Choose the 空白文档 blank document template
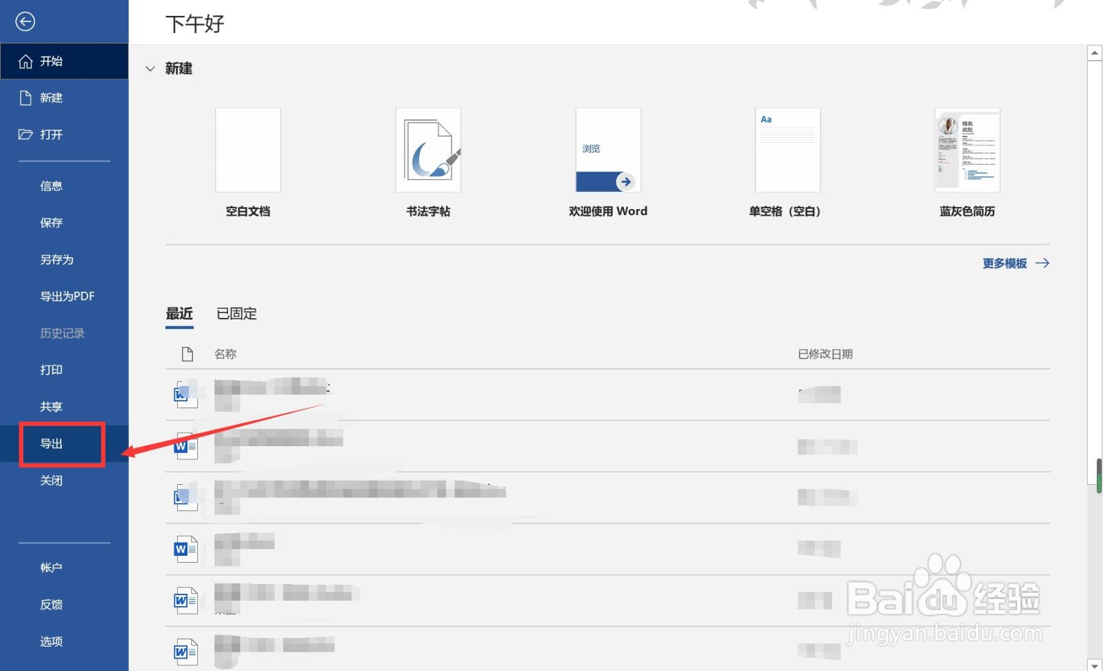1103x671 pixels. (247, 150)
